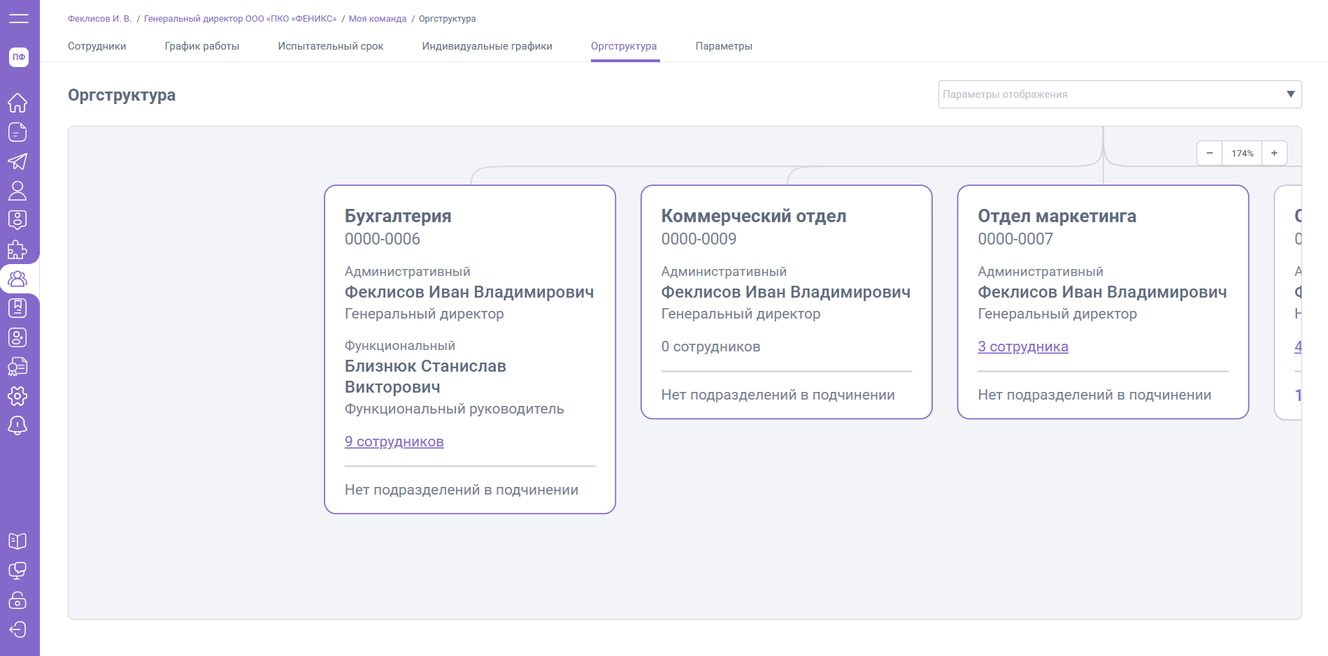Click the ПФ company logo badge
Image resolution: width=1328 pixels, height=656 pixels.
[19, 57]
